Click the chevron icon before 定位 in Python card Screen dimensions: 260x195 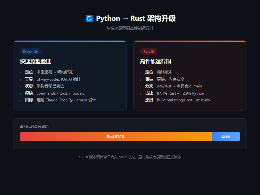pos(21,72)
